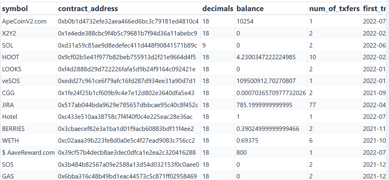
Task: Click the BERRIES row date 2021-11
Action: [374, 129]
